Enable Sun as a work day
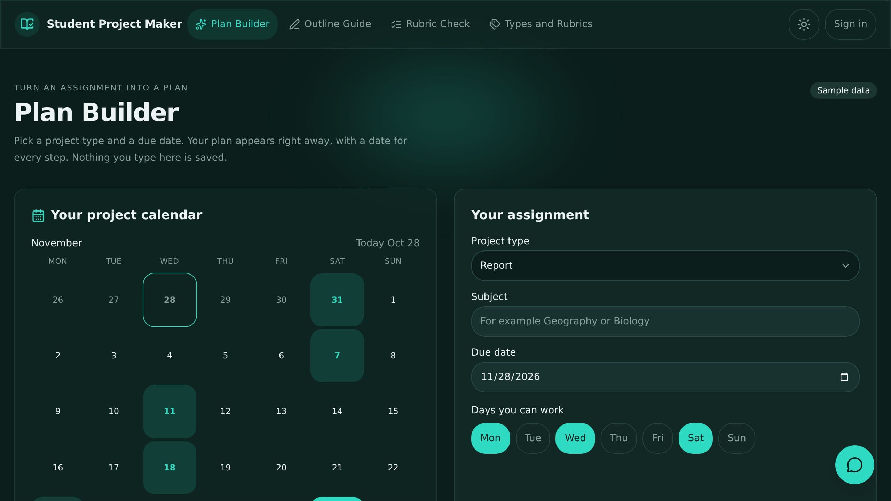 [x=736, y=438]
